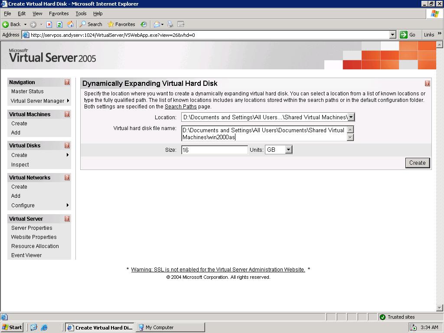Screen dimensions: 444x333
Task: Click the Mail envelope toolbar icon
Action: coord(157,24)
